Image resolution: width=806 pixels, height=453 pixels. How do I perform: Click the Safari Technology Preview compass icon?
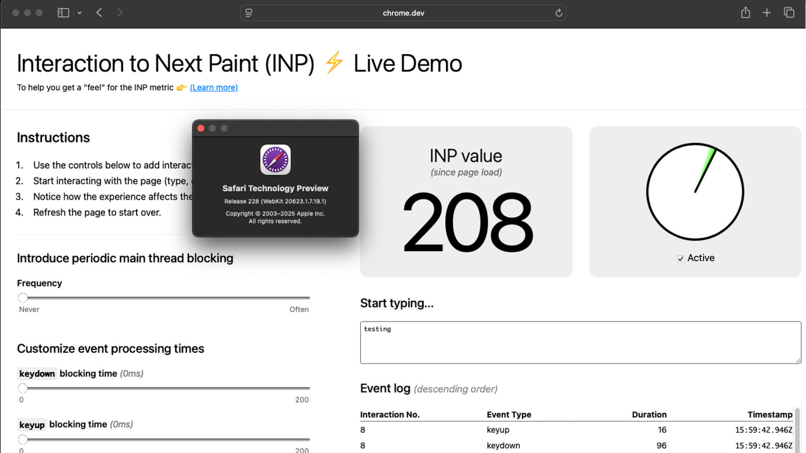click(276, 160)
